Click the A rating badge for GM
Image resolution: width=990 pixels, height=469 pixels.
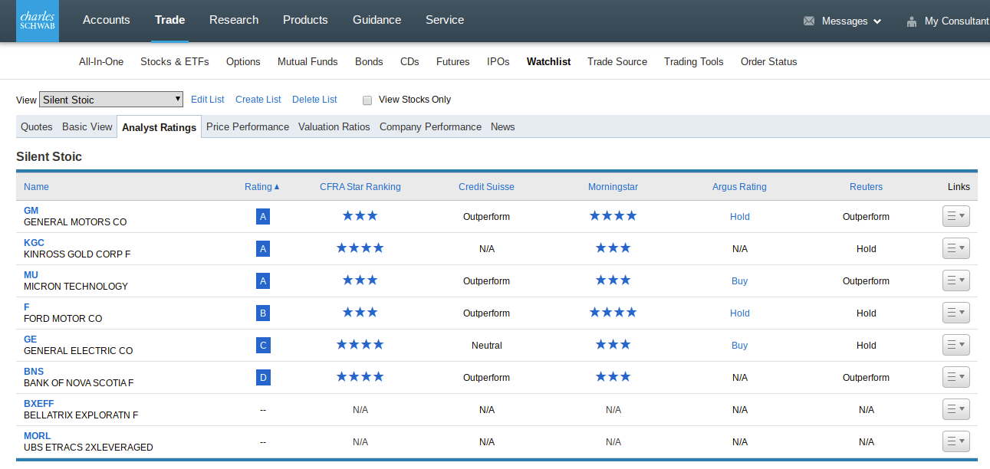click(x=263, y=217)
